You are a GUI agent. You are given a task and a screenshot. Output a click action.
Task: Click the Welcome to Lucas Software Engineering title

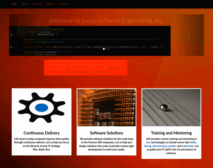click(106, 21)
